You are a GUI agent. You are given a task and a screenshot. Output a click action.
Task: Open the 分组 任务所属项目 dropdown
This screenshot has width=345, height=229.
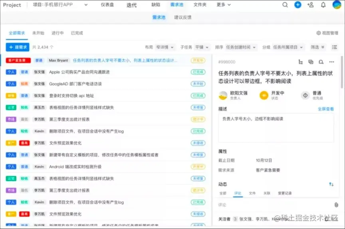click(x=288, y=47)
